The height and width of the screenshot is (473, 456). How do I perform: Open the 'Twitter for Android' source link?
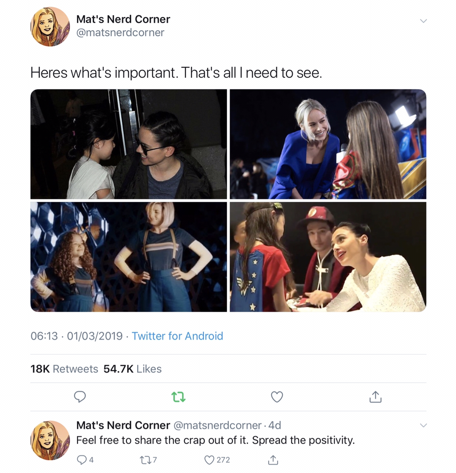[177, 336]
